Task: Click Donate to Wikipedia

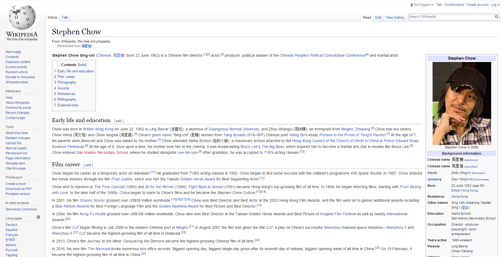Action: coord(20,77)
